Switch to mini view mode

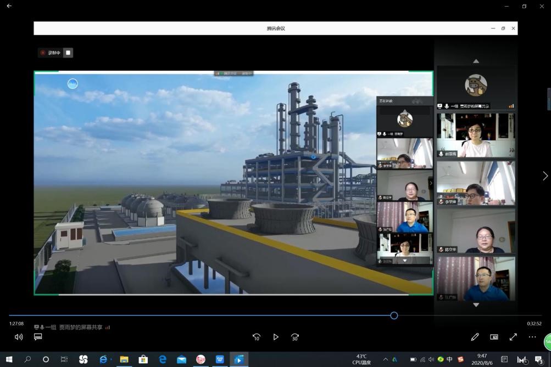click(x=494, y=337)
